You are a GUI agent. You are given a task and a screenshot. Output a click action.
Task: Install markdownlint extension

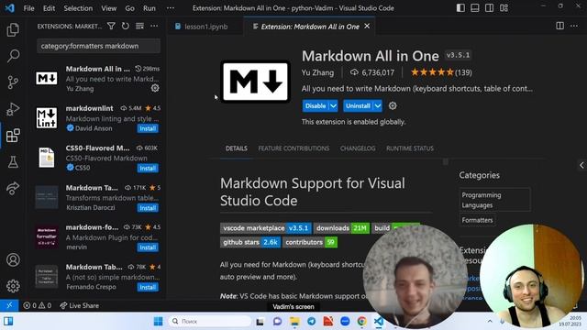(x=148, y=128)
